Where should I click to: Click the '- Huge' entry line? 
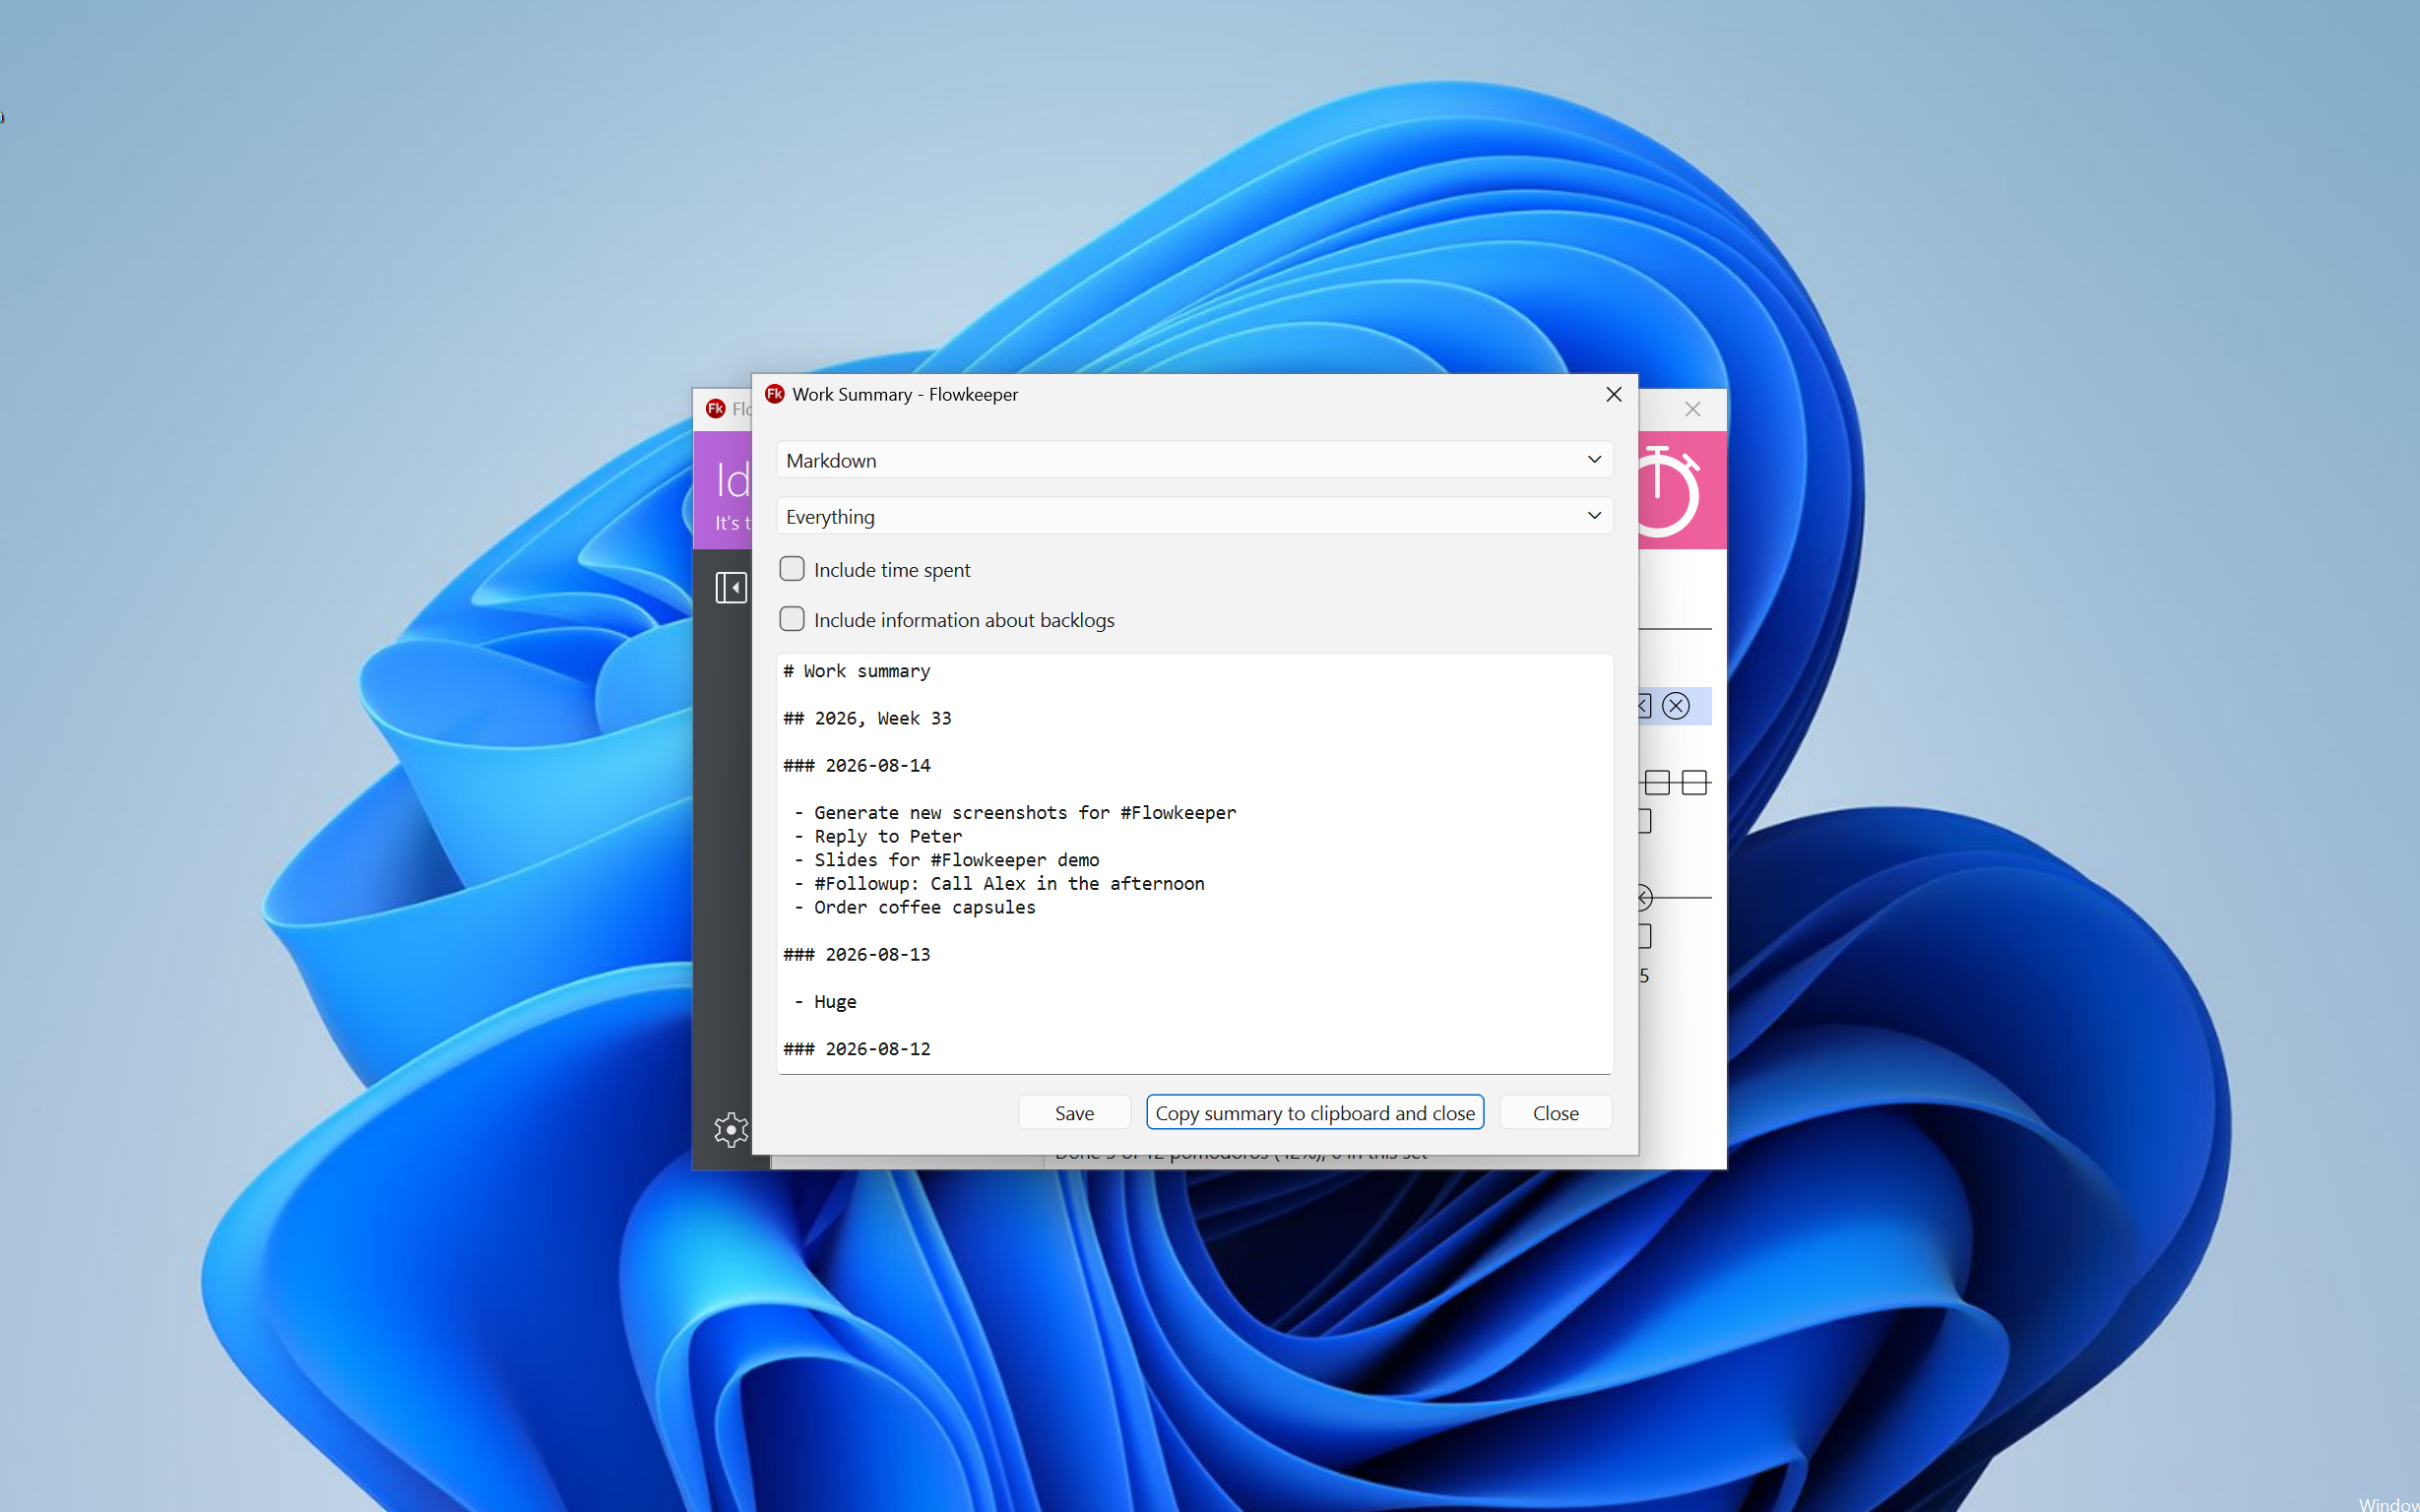(x=825, y=1002)
